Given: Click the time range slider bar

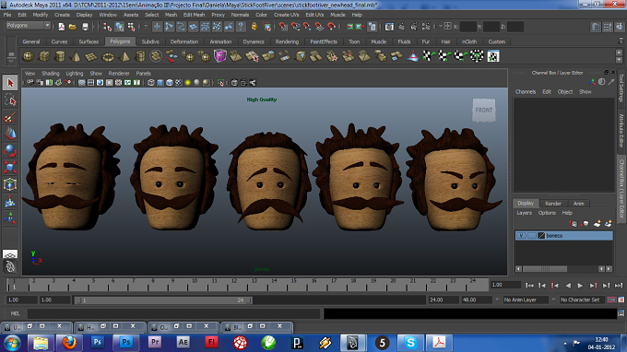Looking at the screenshot, I should pos(163,300).
